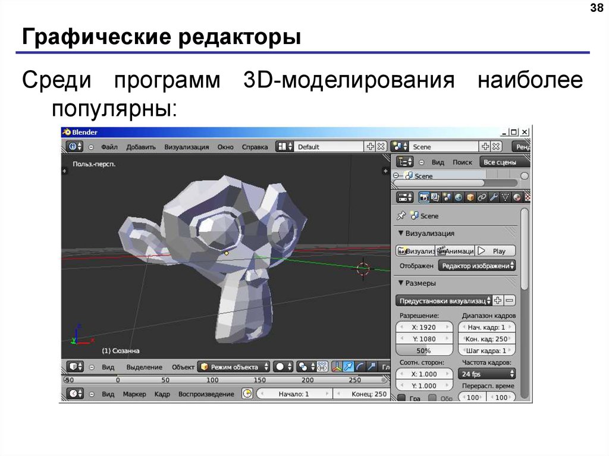Viewport: 609px width, 456px height.
Task: Select the Object Data triangle icon
Action: point(506,197)
